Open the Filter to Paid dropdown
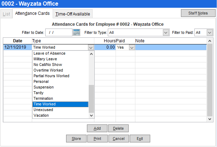Viewport: 217px width, 147px height. (210, 32)
